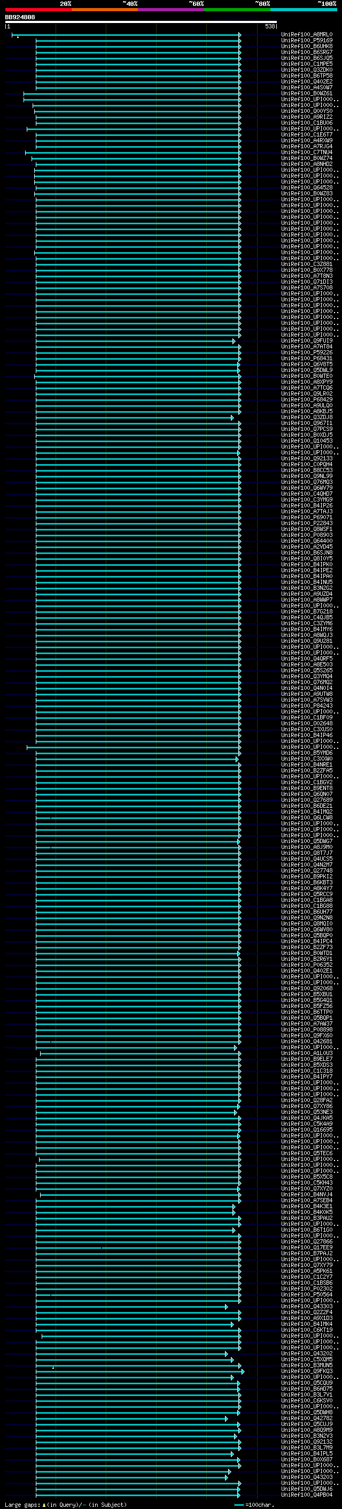Select hit UniRef100_Q64400
The image size is (342, 1509).
[x=307, y=541]
